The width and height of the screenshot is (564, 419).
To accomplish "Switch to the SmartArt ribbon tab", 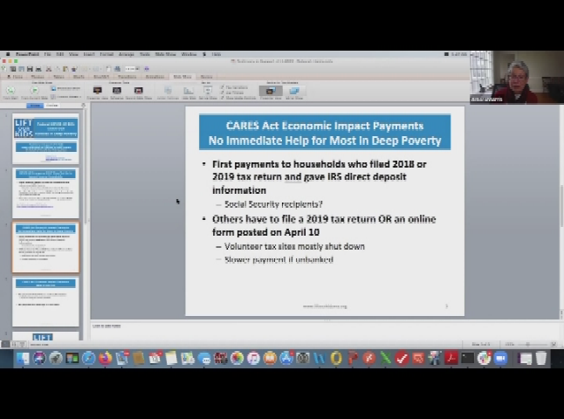I will point(101,77).
